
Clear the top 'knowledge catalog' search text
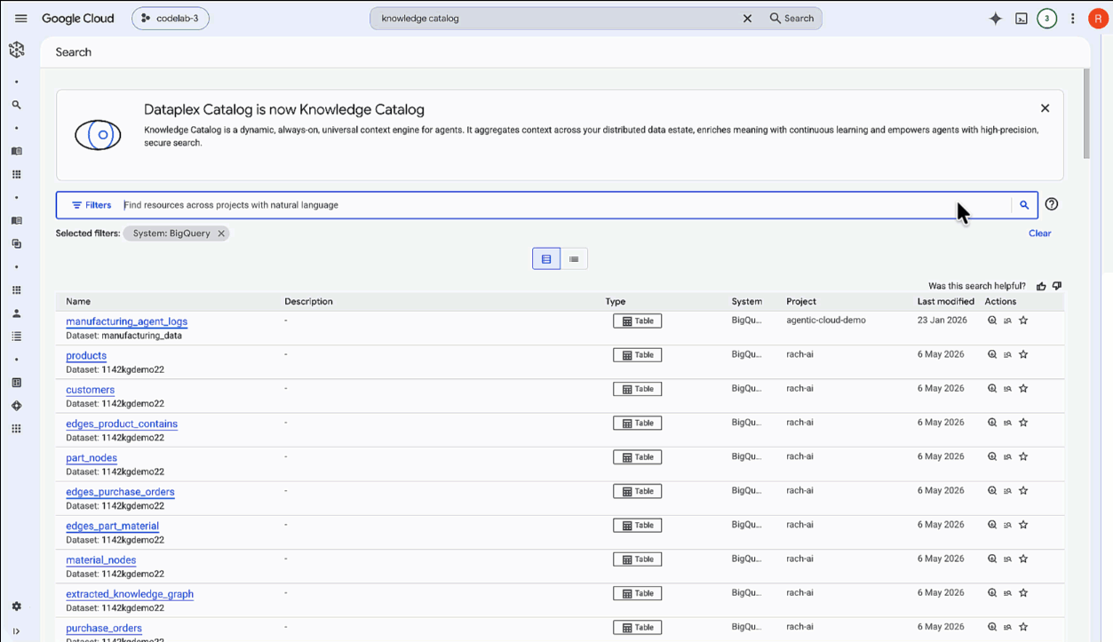point(747,18)
